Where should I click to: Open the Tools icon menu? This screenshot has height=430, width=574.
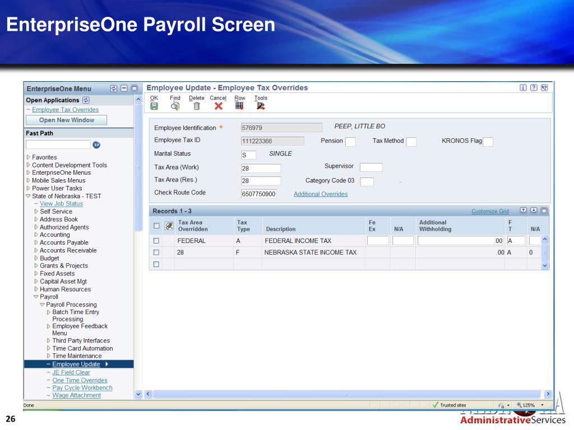[261, 105]
